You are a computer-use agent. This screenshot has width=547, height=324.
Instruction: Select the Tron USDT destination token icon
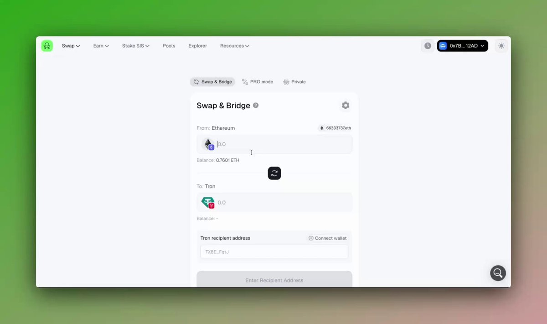(x=208, y=202)
